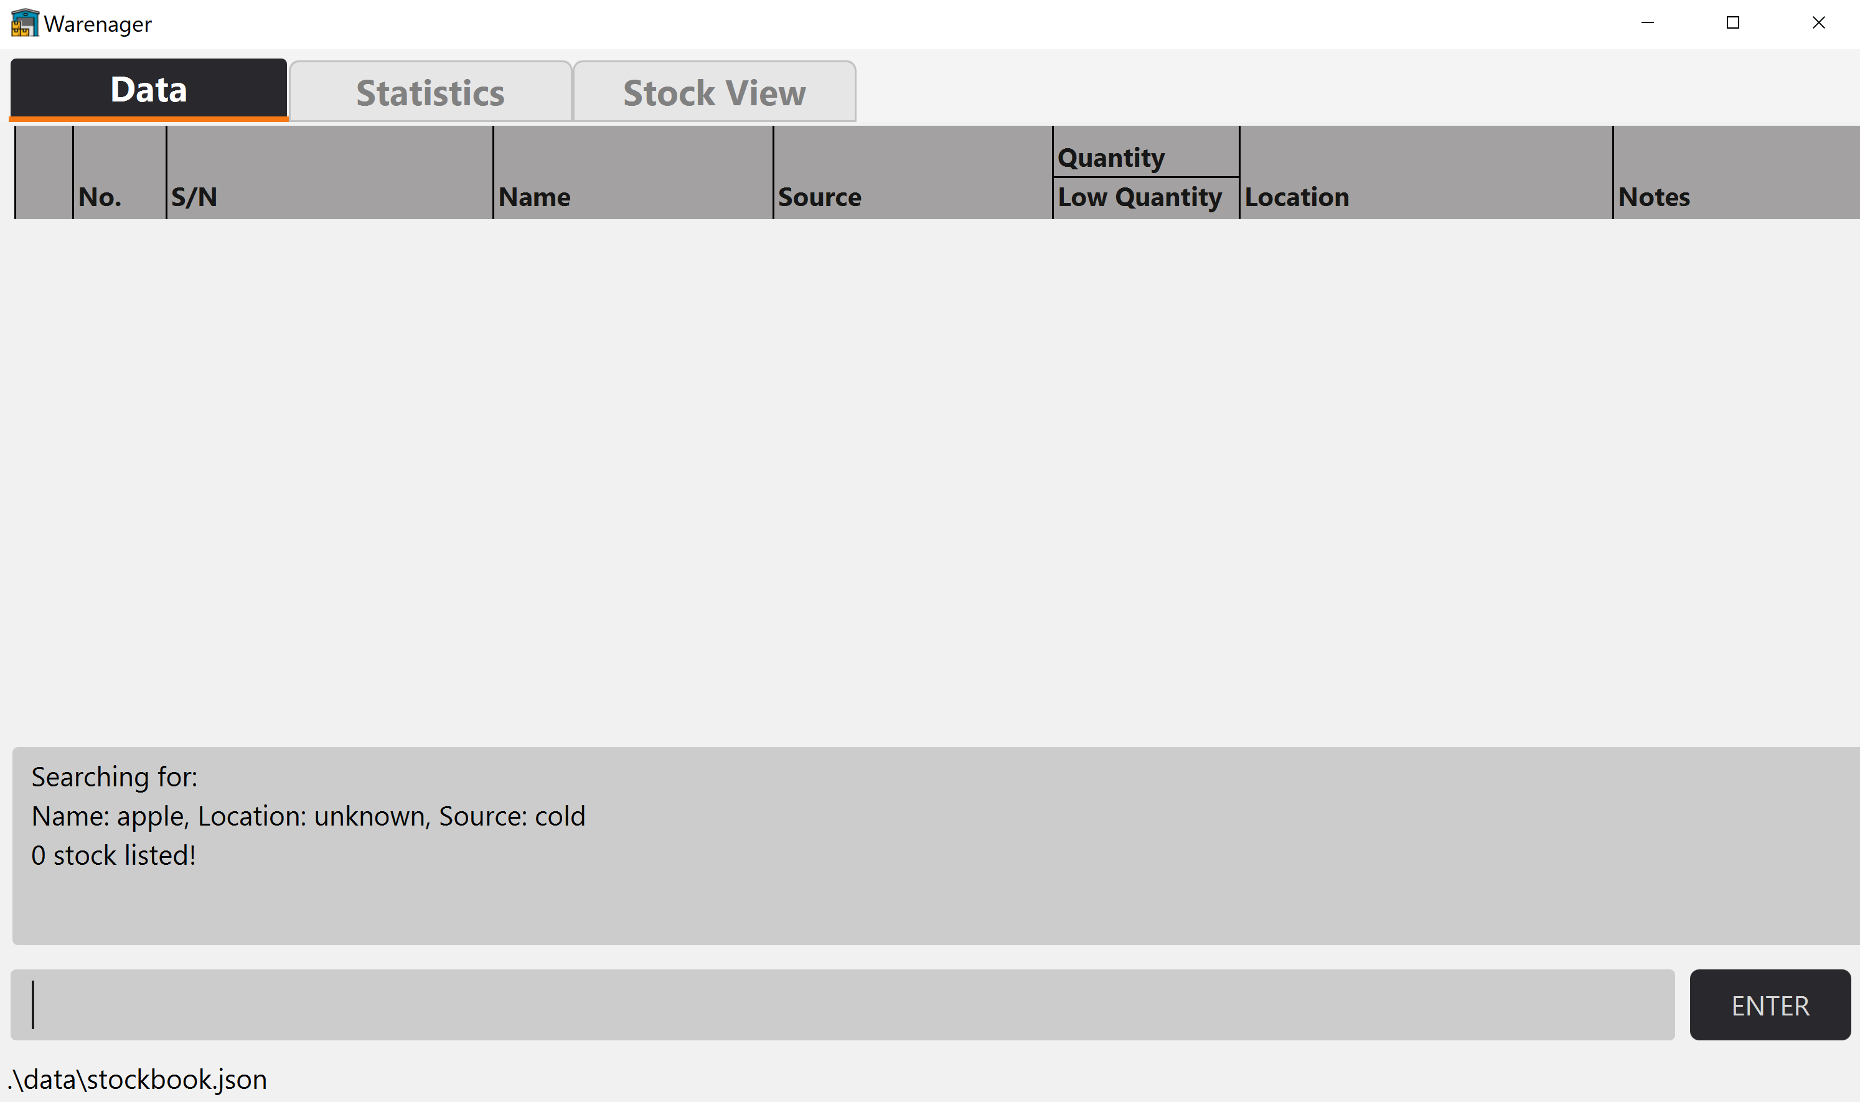This screenshot has width=1860, height=1102.
Task: Click the Low Quantity column header
Action: [1139, 197]
